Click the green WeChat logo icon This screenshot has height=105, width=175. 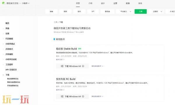pos(3,3)
